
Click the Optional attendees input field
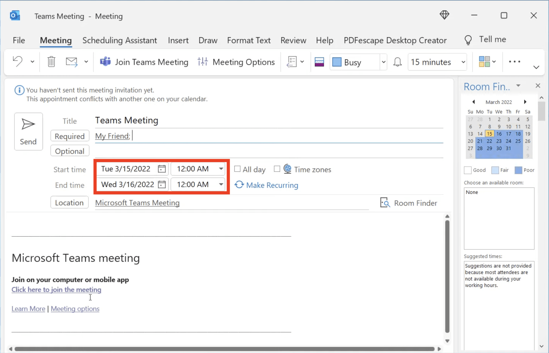[x=269, y=151]
